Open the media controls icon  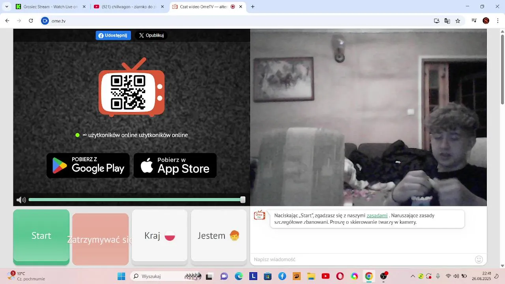[474, 21]
